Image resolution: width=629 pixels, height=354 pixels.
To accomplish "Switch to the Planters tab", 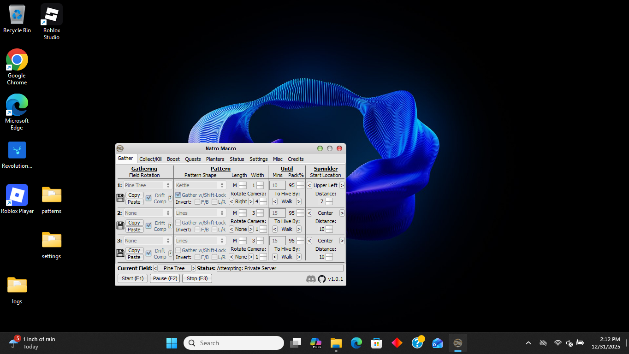I will click(x=215, y=159).
